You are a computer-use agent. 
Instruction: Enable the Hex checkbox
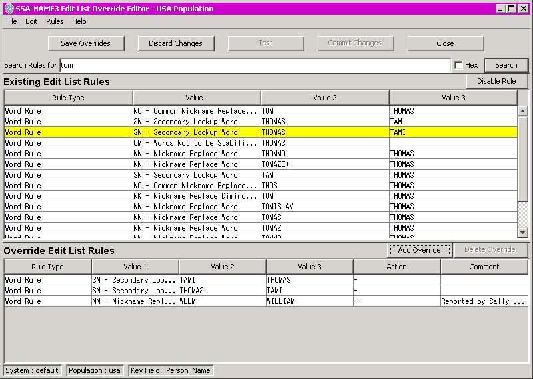point(458,65)
